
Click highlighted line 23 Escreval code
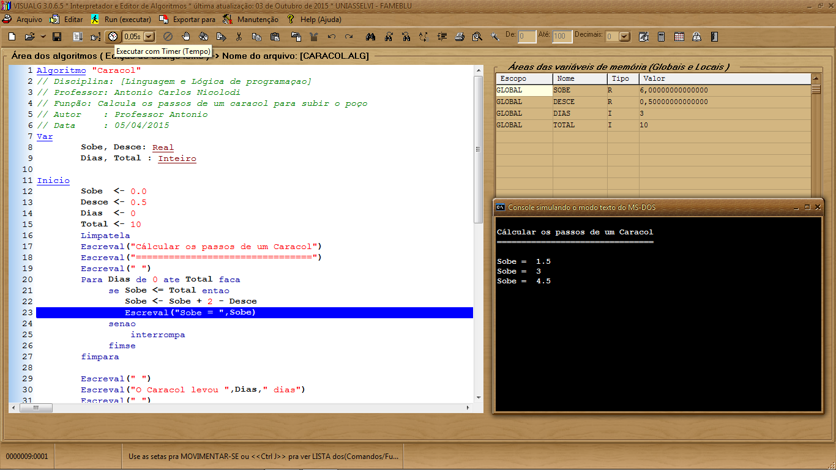[x=255, y=313]
